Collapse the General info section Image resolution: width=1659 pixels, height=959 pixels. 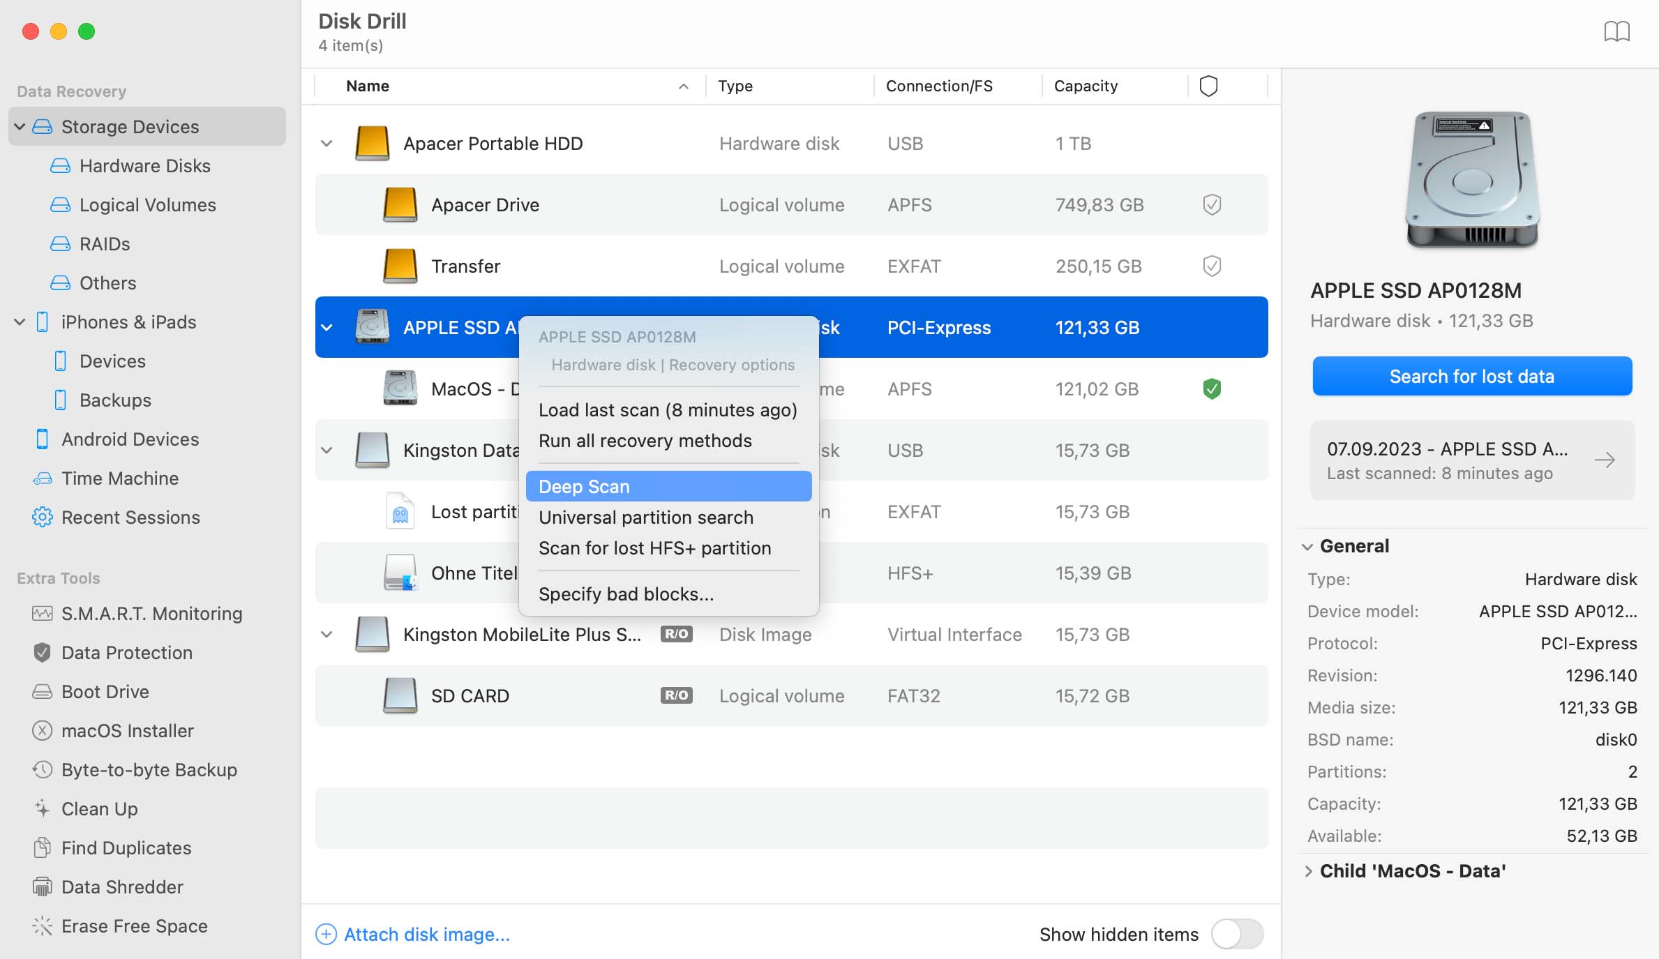pos(1307,546)
